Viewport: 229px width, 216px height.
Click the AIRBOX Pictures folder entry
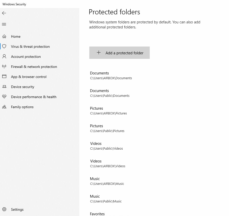pyautogui.click(x=108, y=110)
